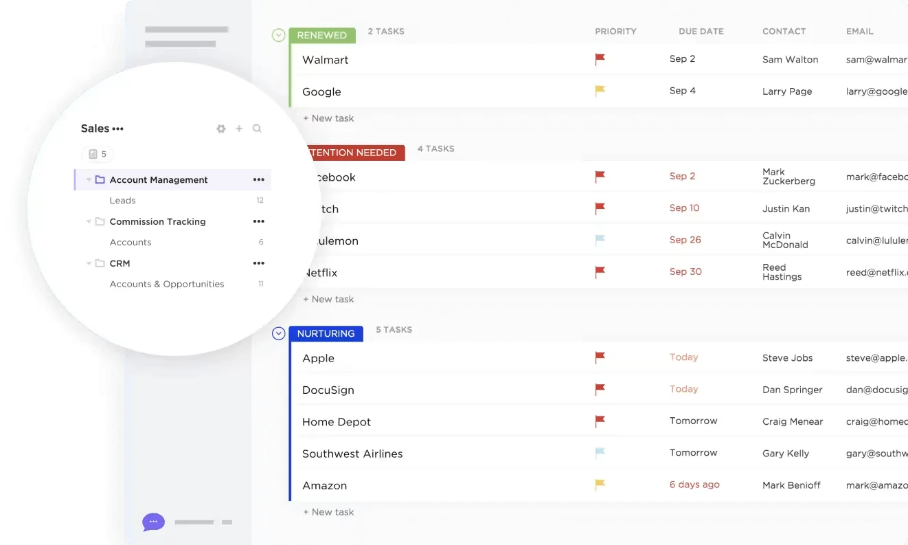Open the Sales ellipsis menu
The image size is (908, 545).
(118, 129)
